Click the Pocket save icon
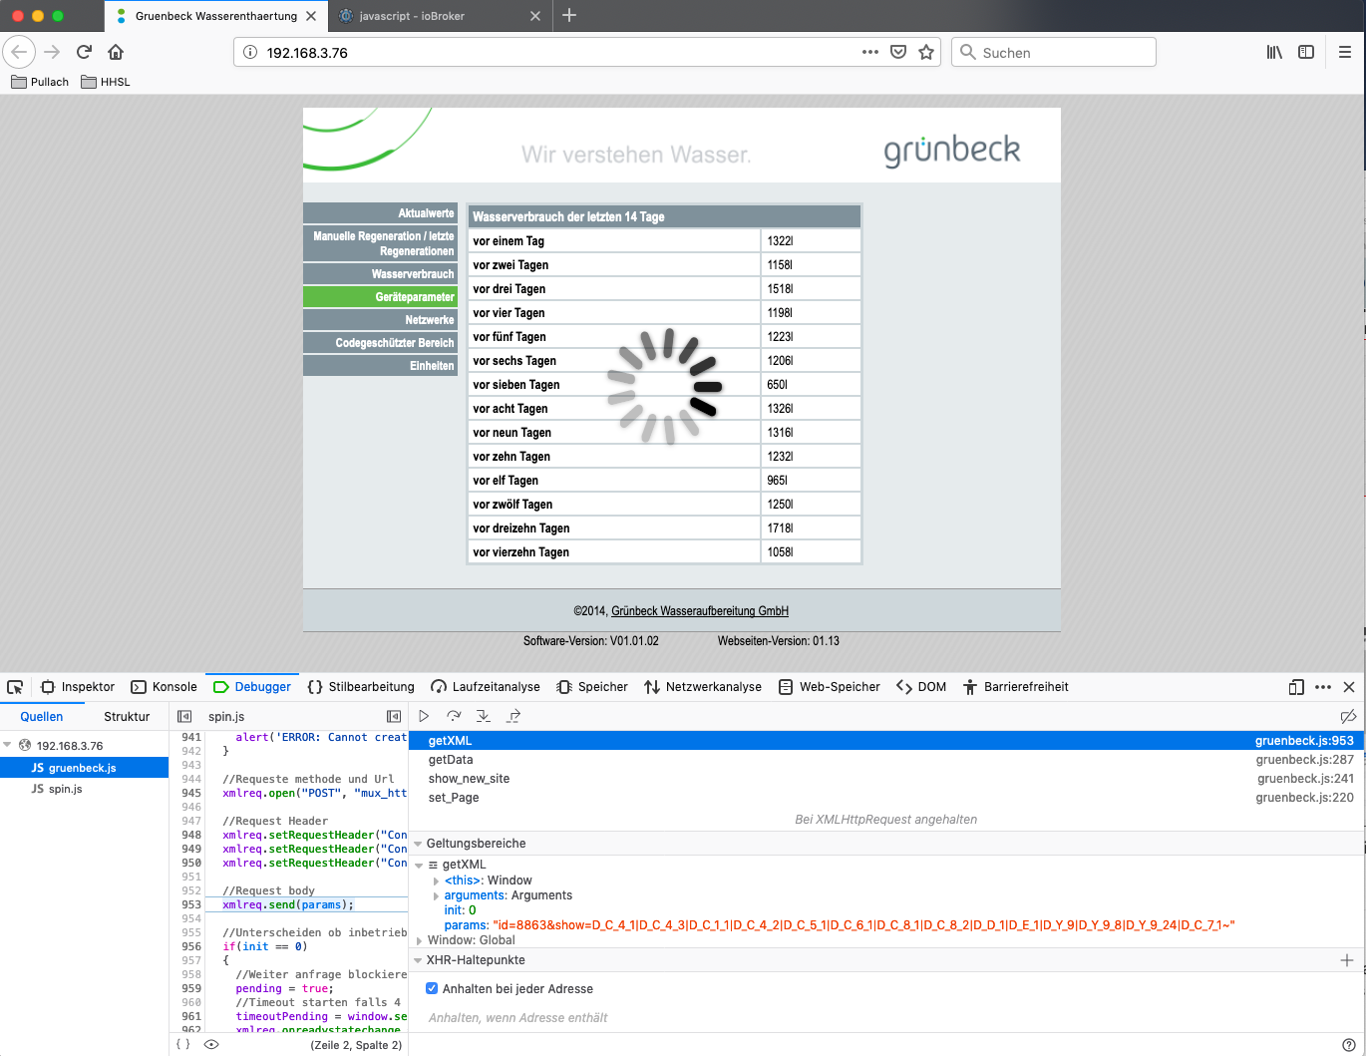The width and height of the screenshot is (1366, 1056). [898, 52]
